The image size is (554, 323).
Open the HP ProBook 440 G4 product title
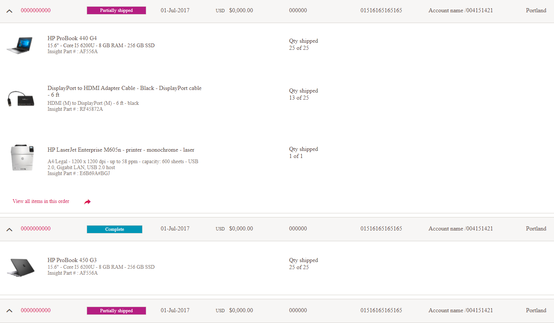coord(72,38)
